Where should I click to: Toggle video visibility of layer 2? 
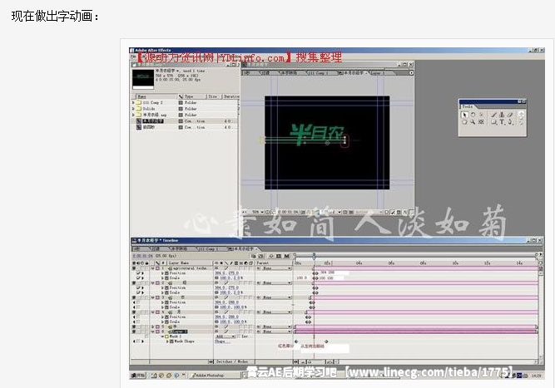[134, 283]
